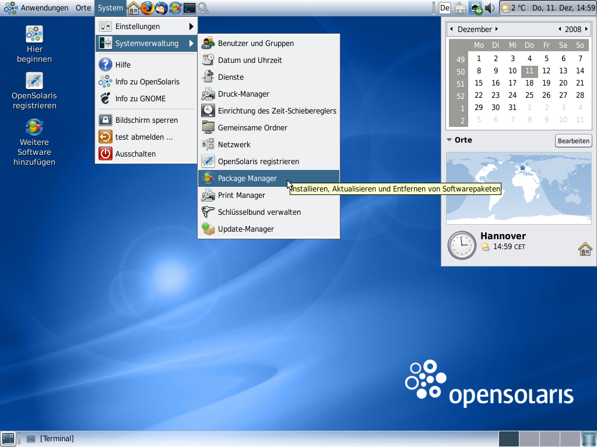597x447 pixels.
Task: Open Netzwerk settings entry
Action: point(268,144)
